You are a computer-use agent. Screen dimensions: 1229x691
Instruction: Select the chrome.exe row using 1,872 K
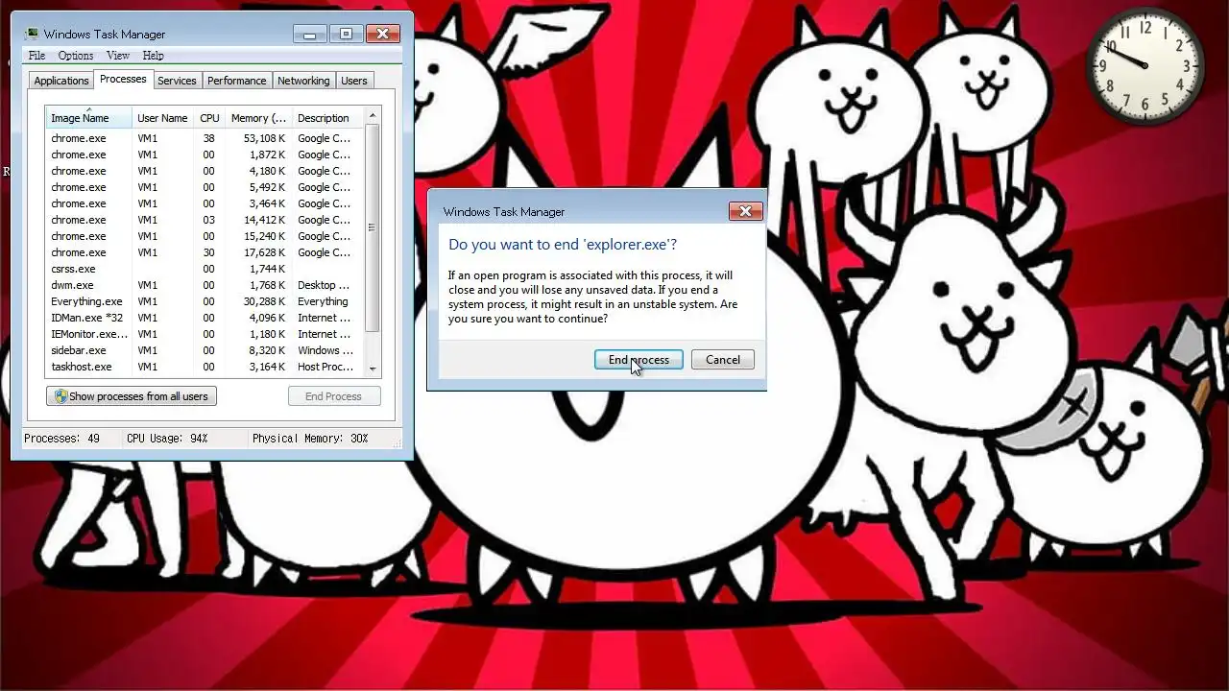click(x=205, y=155)
